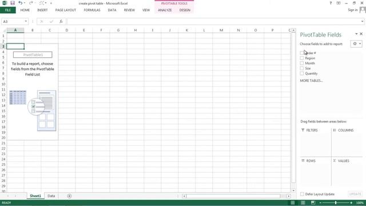366x206 pixels.
Task: Switch to the Data sheet tab
Action: pyautogui.click(x=51, y=196)
